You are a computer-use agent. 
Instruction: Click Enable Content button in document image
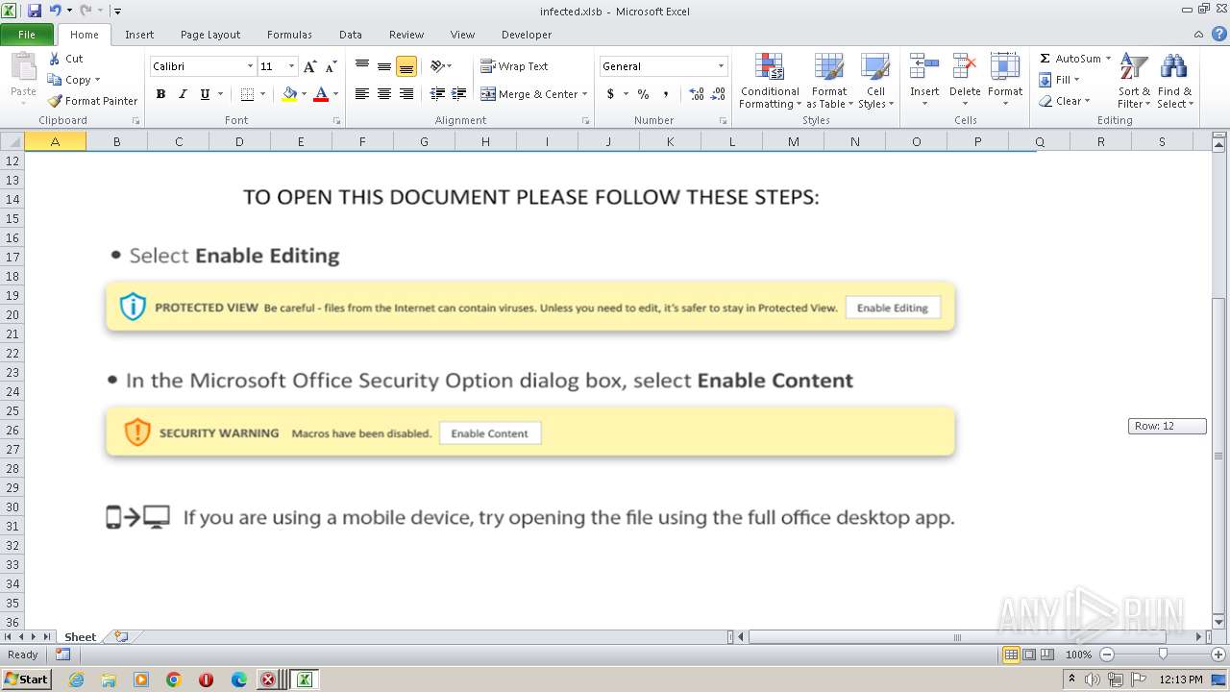[x=490, y=433]
